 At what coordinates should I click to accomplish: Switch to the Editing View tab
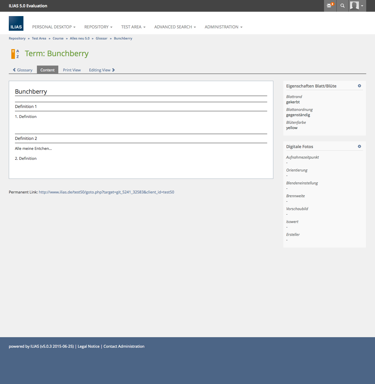tap(102, 70)
